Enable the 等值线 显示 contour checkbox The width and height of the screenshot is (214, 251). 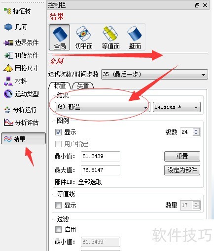[x=58, y=205]
